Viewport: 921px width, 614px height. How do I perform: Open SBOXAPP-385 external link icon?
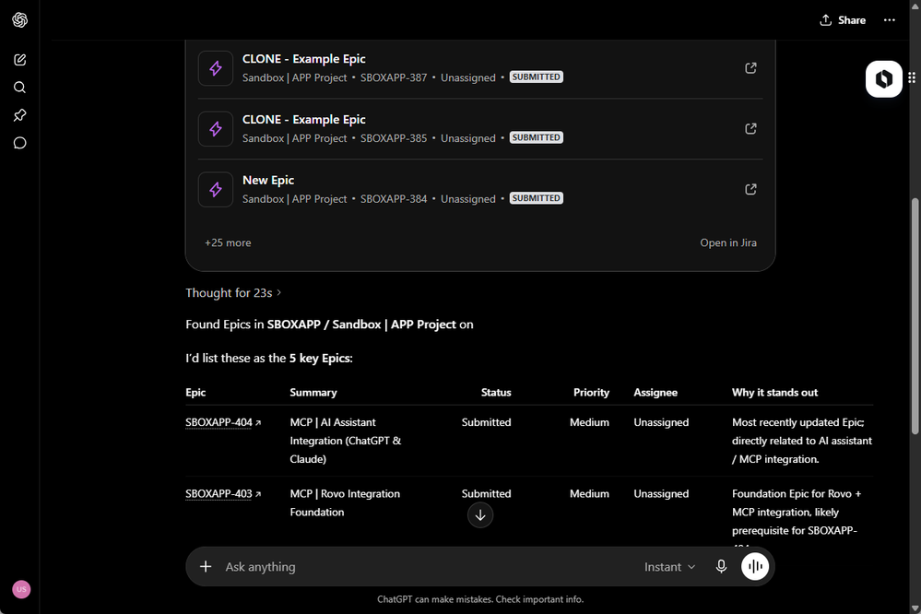click(750, 129)
